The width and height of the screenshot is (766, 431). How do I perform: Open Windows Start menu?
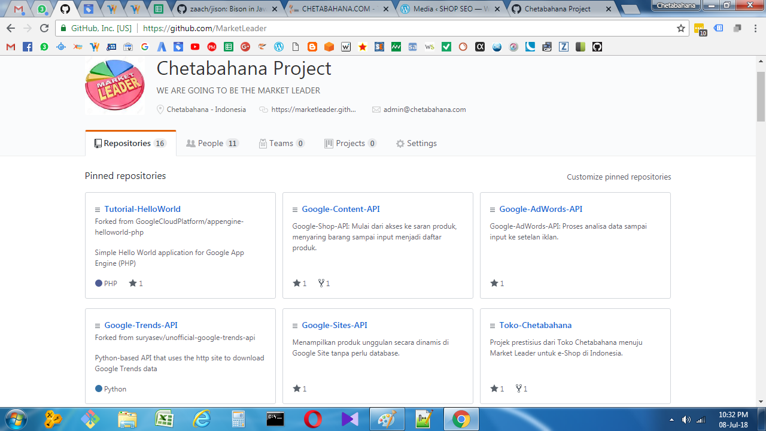[16, 419]
